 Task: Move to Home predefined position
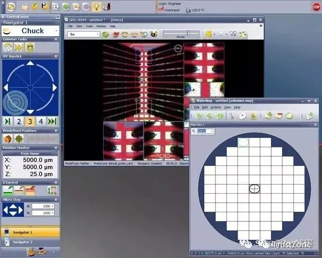click(8, 139)
